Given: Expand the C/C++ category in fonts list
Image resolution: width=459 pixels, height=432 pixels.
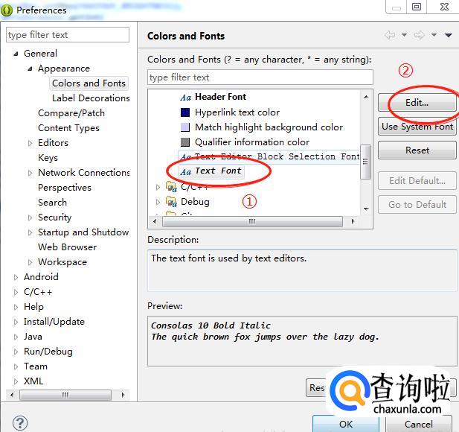Looking at the screenshot, I should (x=158, y=187).
